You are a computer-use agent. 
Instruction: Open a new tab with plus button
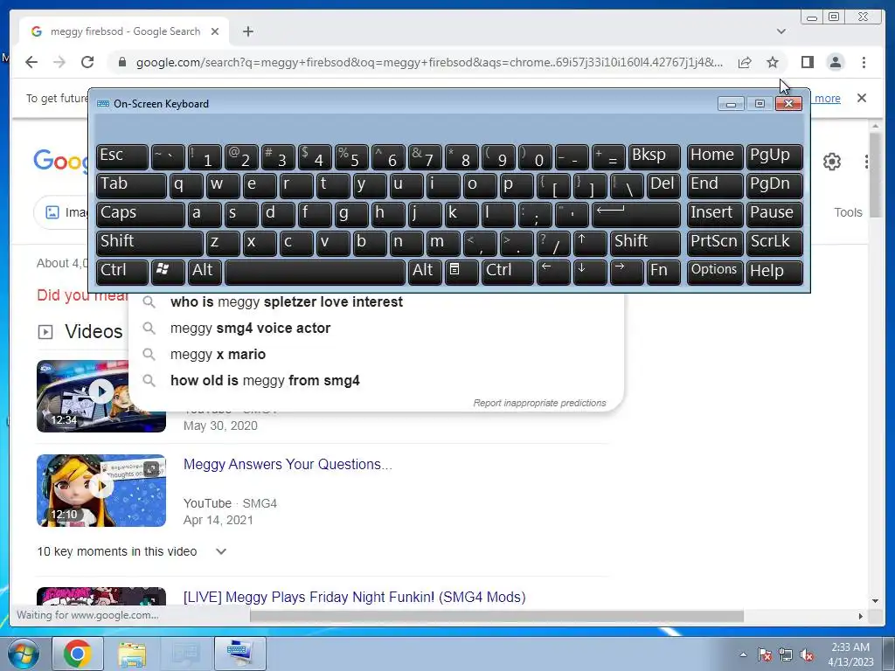(x=247, y=31)
